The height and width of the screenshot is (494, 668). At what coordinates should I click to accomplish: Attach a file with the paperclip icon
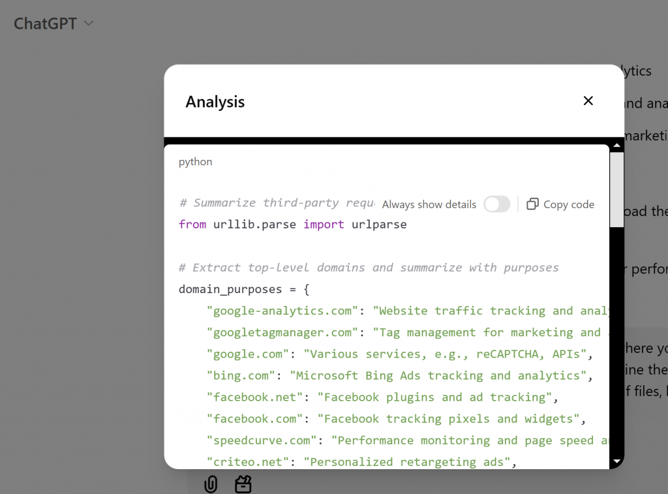click(210, 484)
